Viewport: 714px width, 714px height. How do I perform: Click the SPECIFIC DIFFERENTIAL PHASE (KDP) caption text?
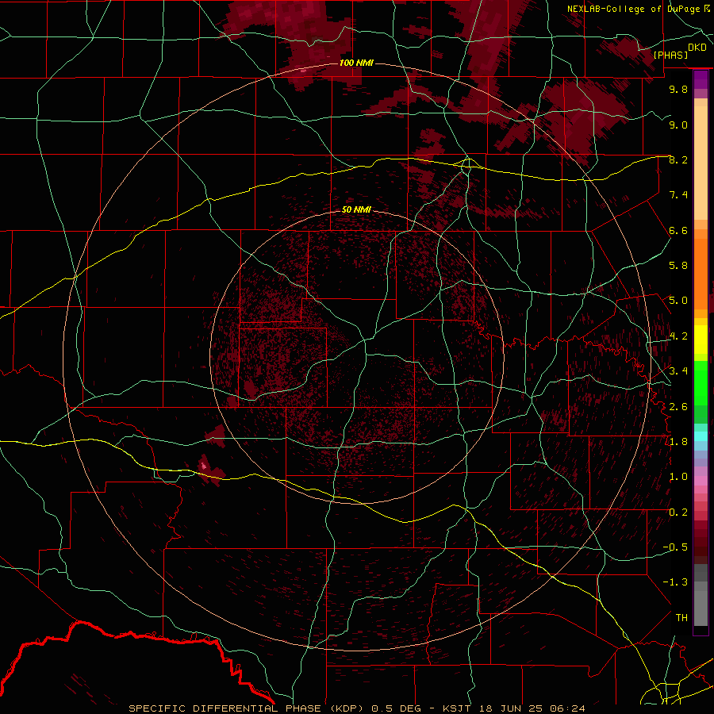[248, 708]
